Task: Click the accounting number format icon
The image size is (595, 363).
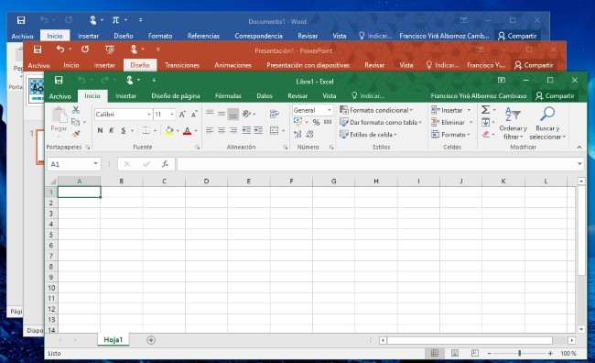Action: coord(297,122)
